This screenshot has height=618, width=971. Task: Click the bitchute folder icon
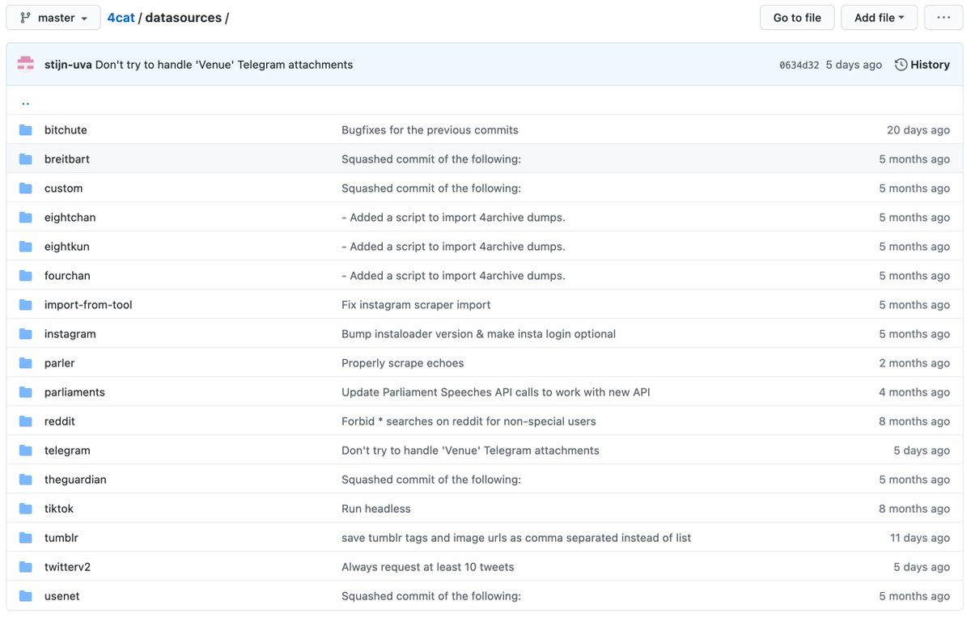[26, 130]
